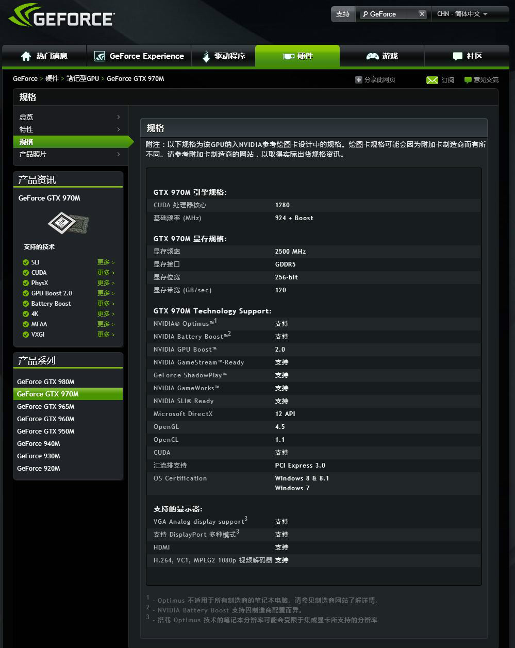
Task: Click the green envelope subscribe icon
Action: 432,80
